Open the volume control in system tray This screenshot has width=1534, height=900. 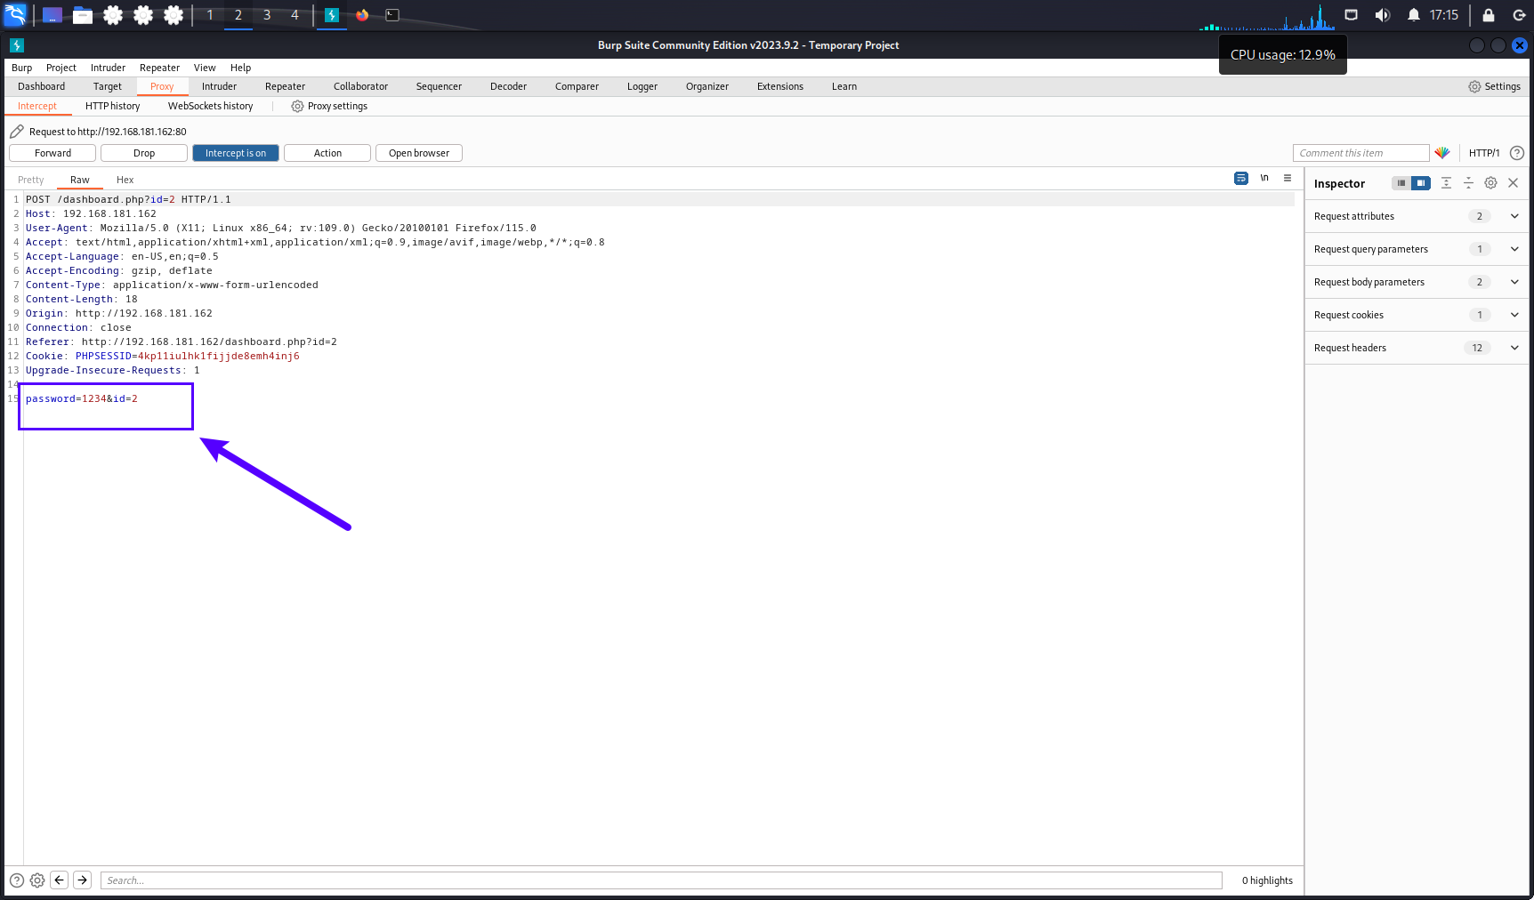coord(1382,15)
